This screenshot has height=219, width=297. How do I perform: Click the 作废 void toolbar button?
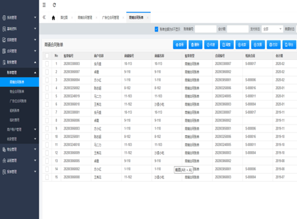point(211,45)
